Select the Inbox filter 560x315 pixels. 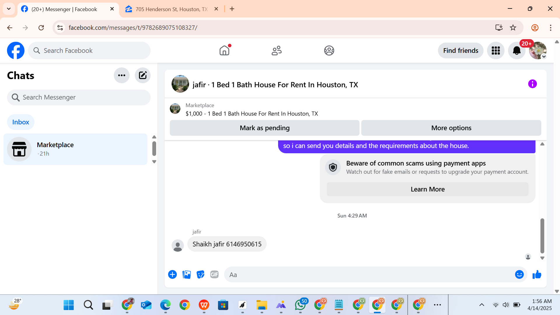[x=21, y=122]
